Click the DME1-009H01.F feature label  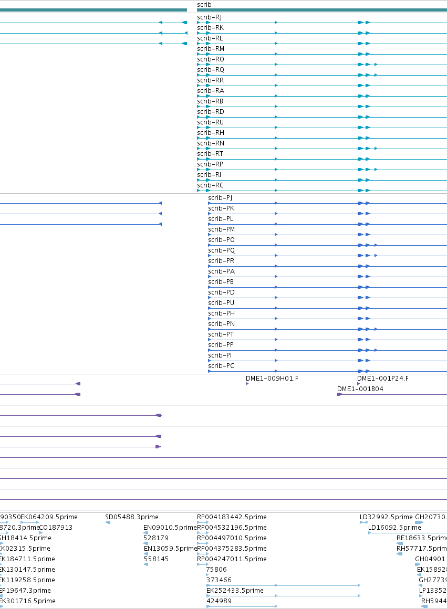[x=272, y=379]
